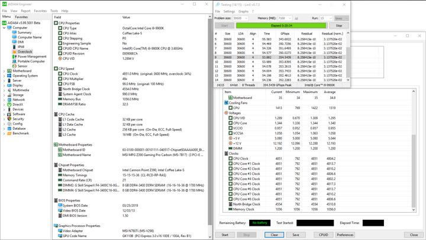The image size is (426, 240).
Task: Select the Network icon
Action: pos(9,100)
